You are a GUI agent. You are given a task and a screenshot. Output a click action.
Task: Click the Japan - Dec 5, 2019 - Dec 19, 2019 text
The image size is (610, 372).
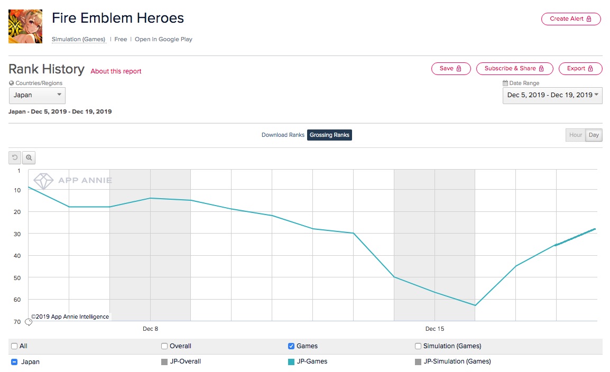coord(60,111)
